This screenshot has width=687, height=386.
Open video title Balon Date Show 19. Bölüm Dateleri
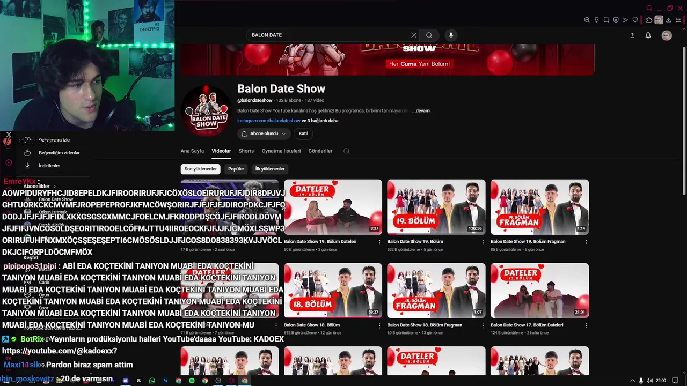320,242
